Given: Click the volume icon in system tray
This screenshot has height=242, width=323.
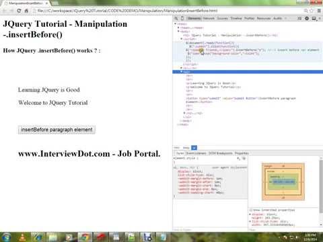Looking at the screenshot, I should (x=297, y=237).
